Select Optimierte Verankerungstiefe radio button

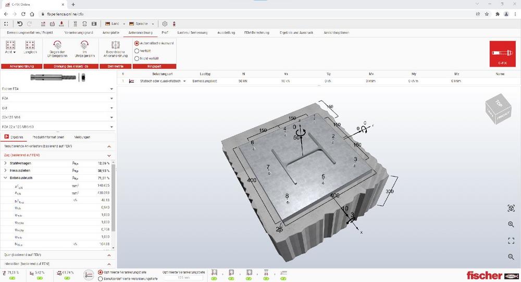click(x=101, y=272)
